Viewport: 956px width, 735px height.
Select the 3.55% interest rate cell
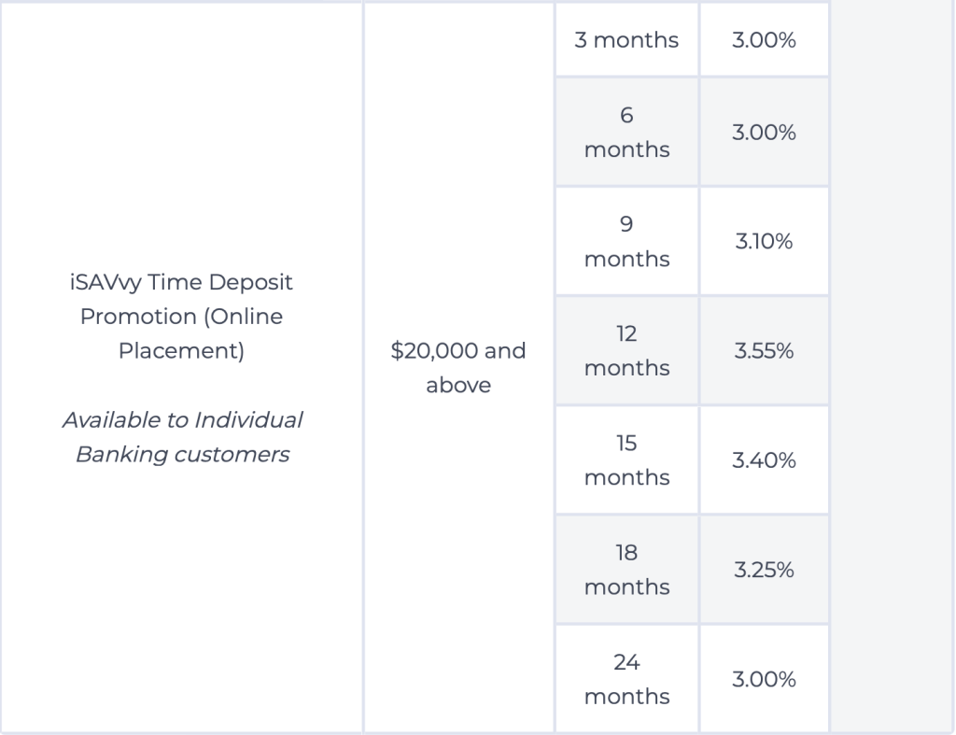click(x=764, y=350)
